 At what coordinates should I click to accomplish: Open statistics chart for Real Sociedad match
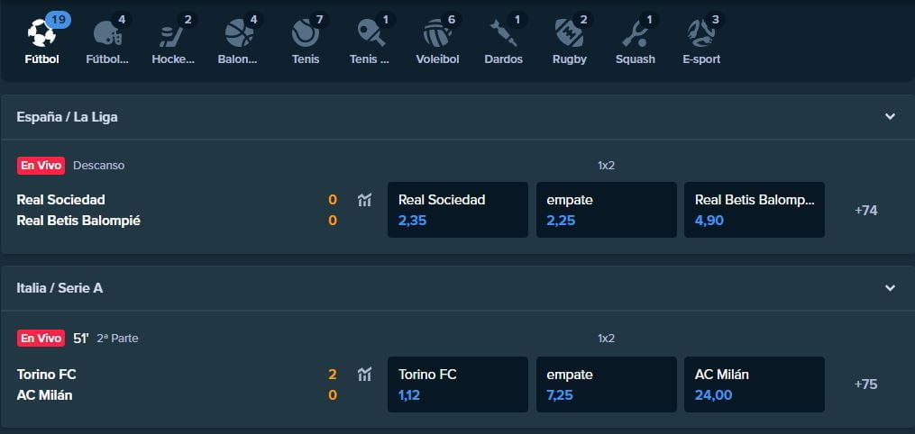click(364, 200)
